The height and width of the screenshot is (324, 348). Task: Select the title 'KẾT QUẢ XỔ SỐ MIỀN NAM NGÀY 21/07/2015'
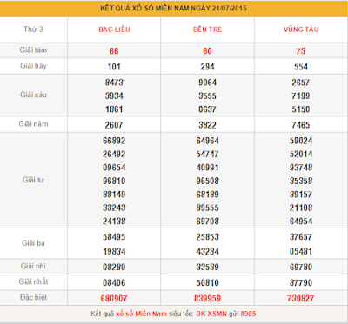point(173,8)
